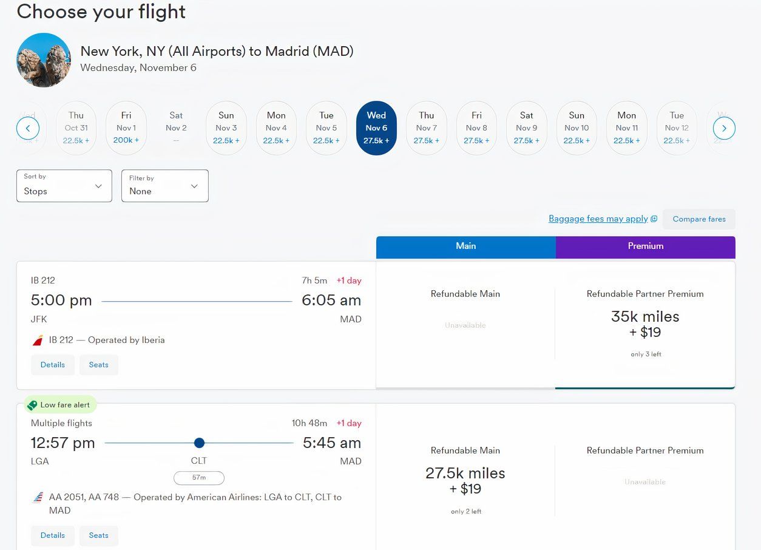
Task: Open the Filter by None dropdown
Action: [164, 186]
